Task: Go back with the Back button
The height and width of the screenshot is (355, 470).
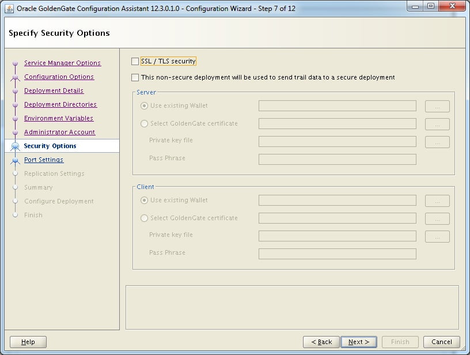Action: click(x=321, y=342)
